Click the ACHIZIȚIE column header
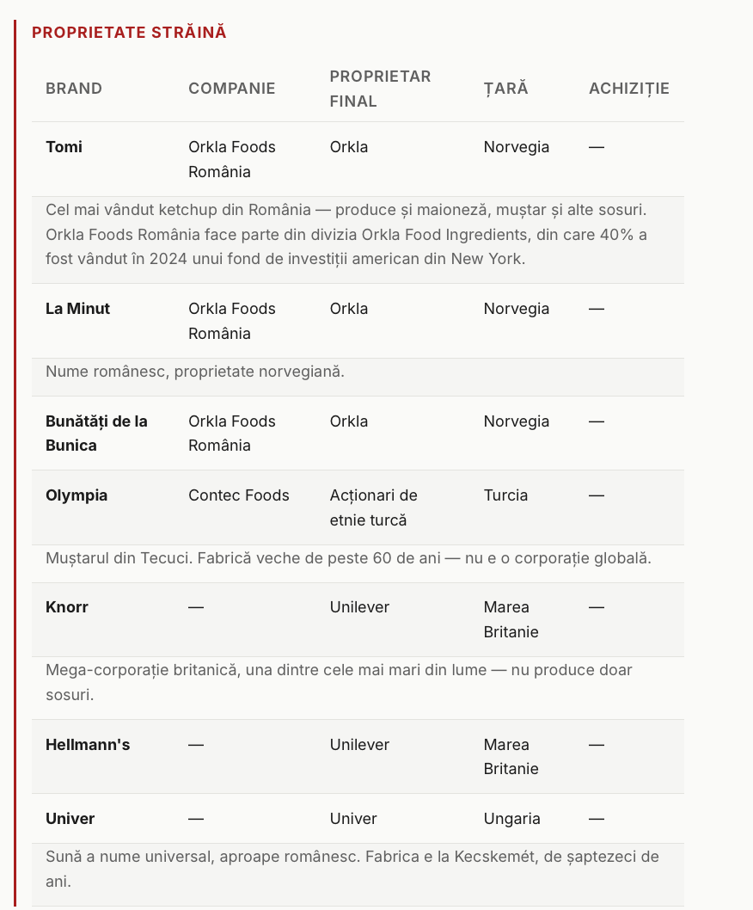 click(629, 89)
